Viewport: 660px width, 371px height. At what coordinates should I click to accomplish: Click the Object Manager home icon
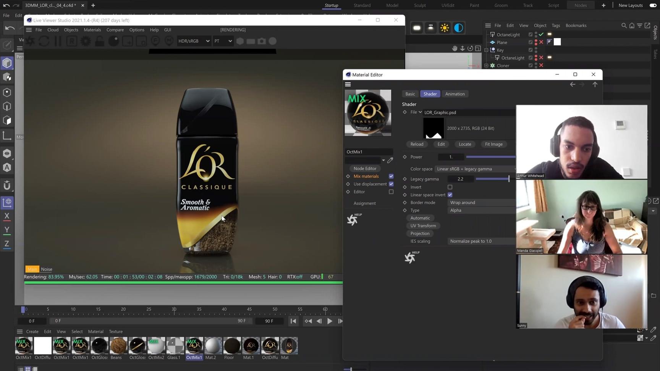click(x=632, y=26)
